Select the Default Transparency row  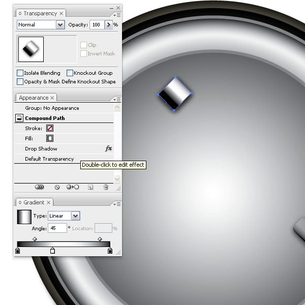pyautogui.click(x=49, y=159)
